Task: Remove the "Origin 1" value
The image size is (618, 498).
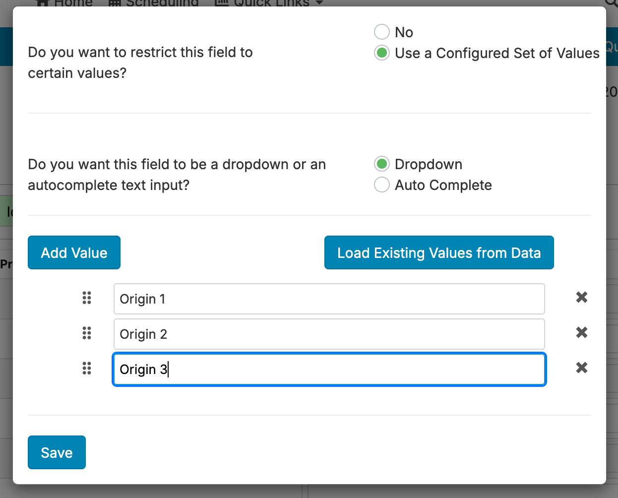Action: (x=581, y=297)
